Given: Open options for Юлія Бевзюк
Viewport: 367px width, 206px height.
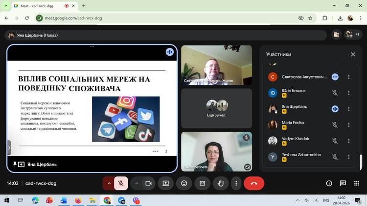Looking at the screenshot, I should pyautogui.click(x=349, y=93).
